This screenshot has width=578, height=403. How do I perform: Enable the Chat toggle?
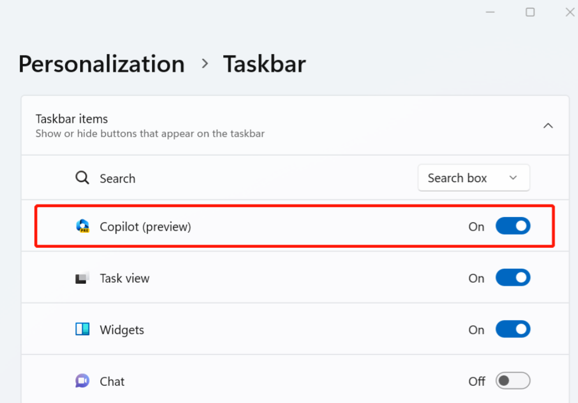tap(513, 381)
